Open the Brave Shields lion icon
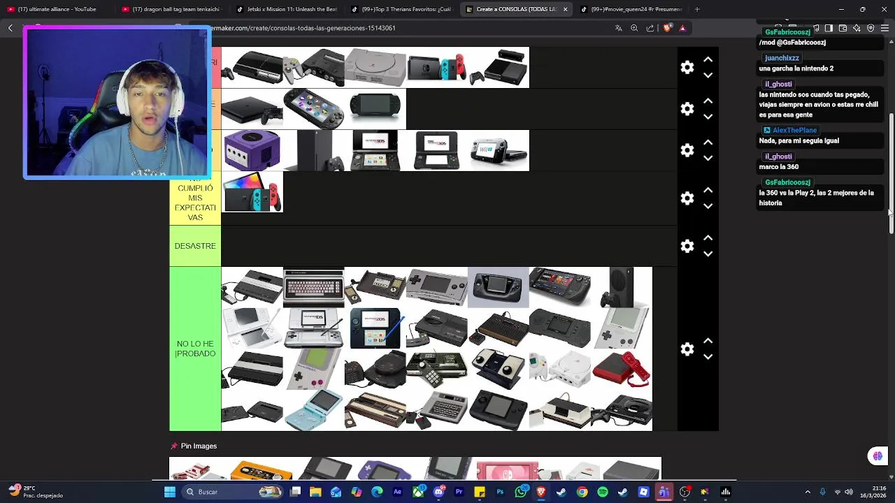The height and width of the screenshot is (503, 895). (667, 28)
